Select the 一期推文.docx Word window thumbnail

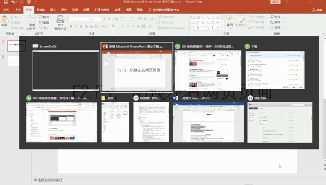[x=208, y=122]
